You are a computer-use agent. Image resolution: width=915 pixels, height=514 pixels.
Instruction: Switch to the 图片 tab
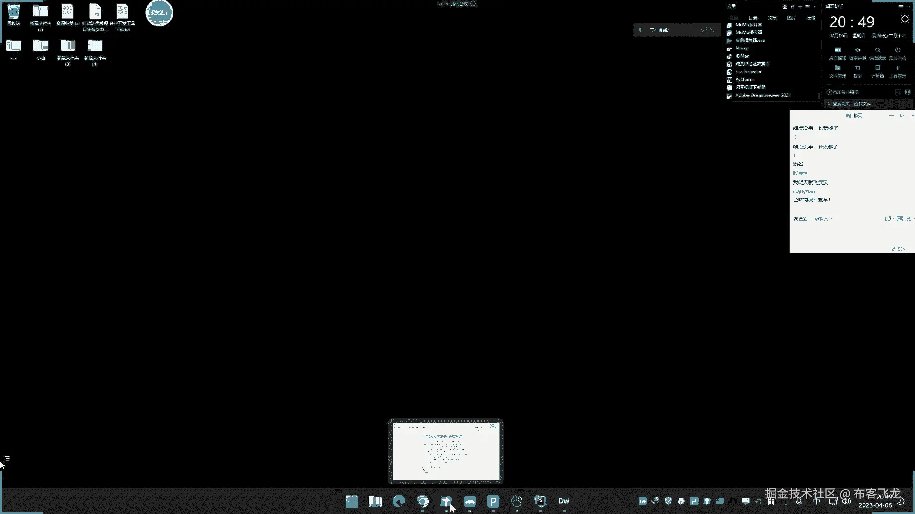pyautogui.click(x=791, y=18)
